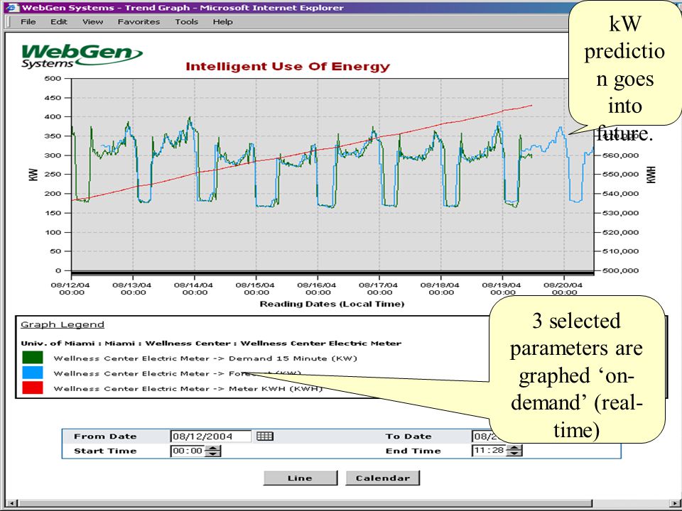Open the View menu
682x511 pixels.
click(92, 22)
